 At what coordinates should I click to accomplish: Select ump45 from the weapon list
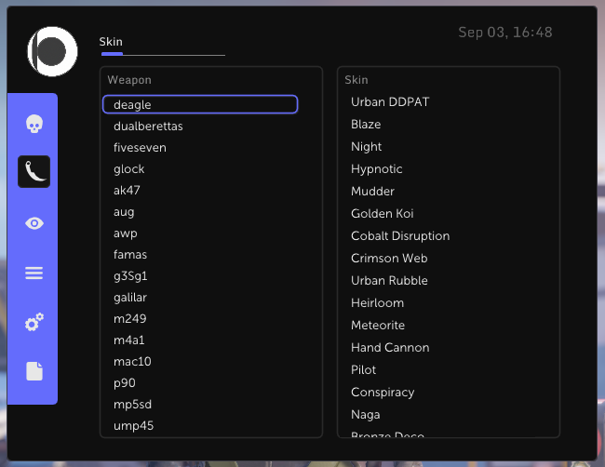[x=133, y=426]
